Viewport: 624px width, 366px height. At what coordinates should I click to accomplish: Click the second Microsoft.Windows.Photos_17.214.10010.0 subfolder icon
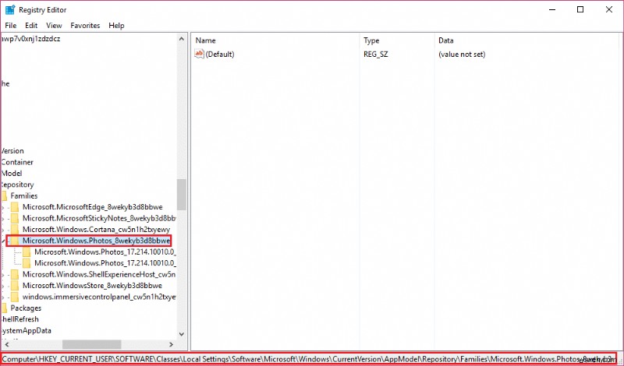27,263
